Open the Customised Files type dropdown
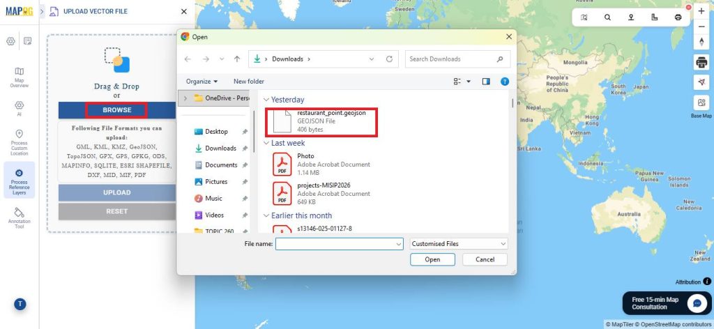Viewport: 714px width, 329px height. [x=459, y=244]
